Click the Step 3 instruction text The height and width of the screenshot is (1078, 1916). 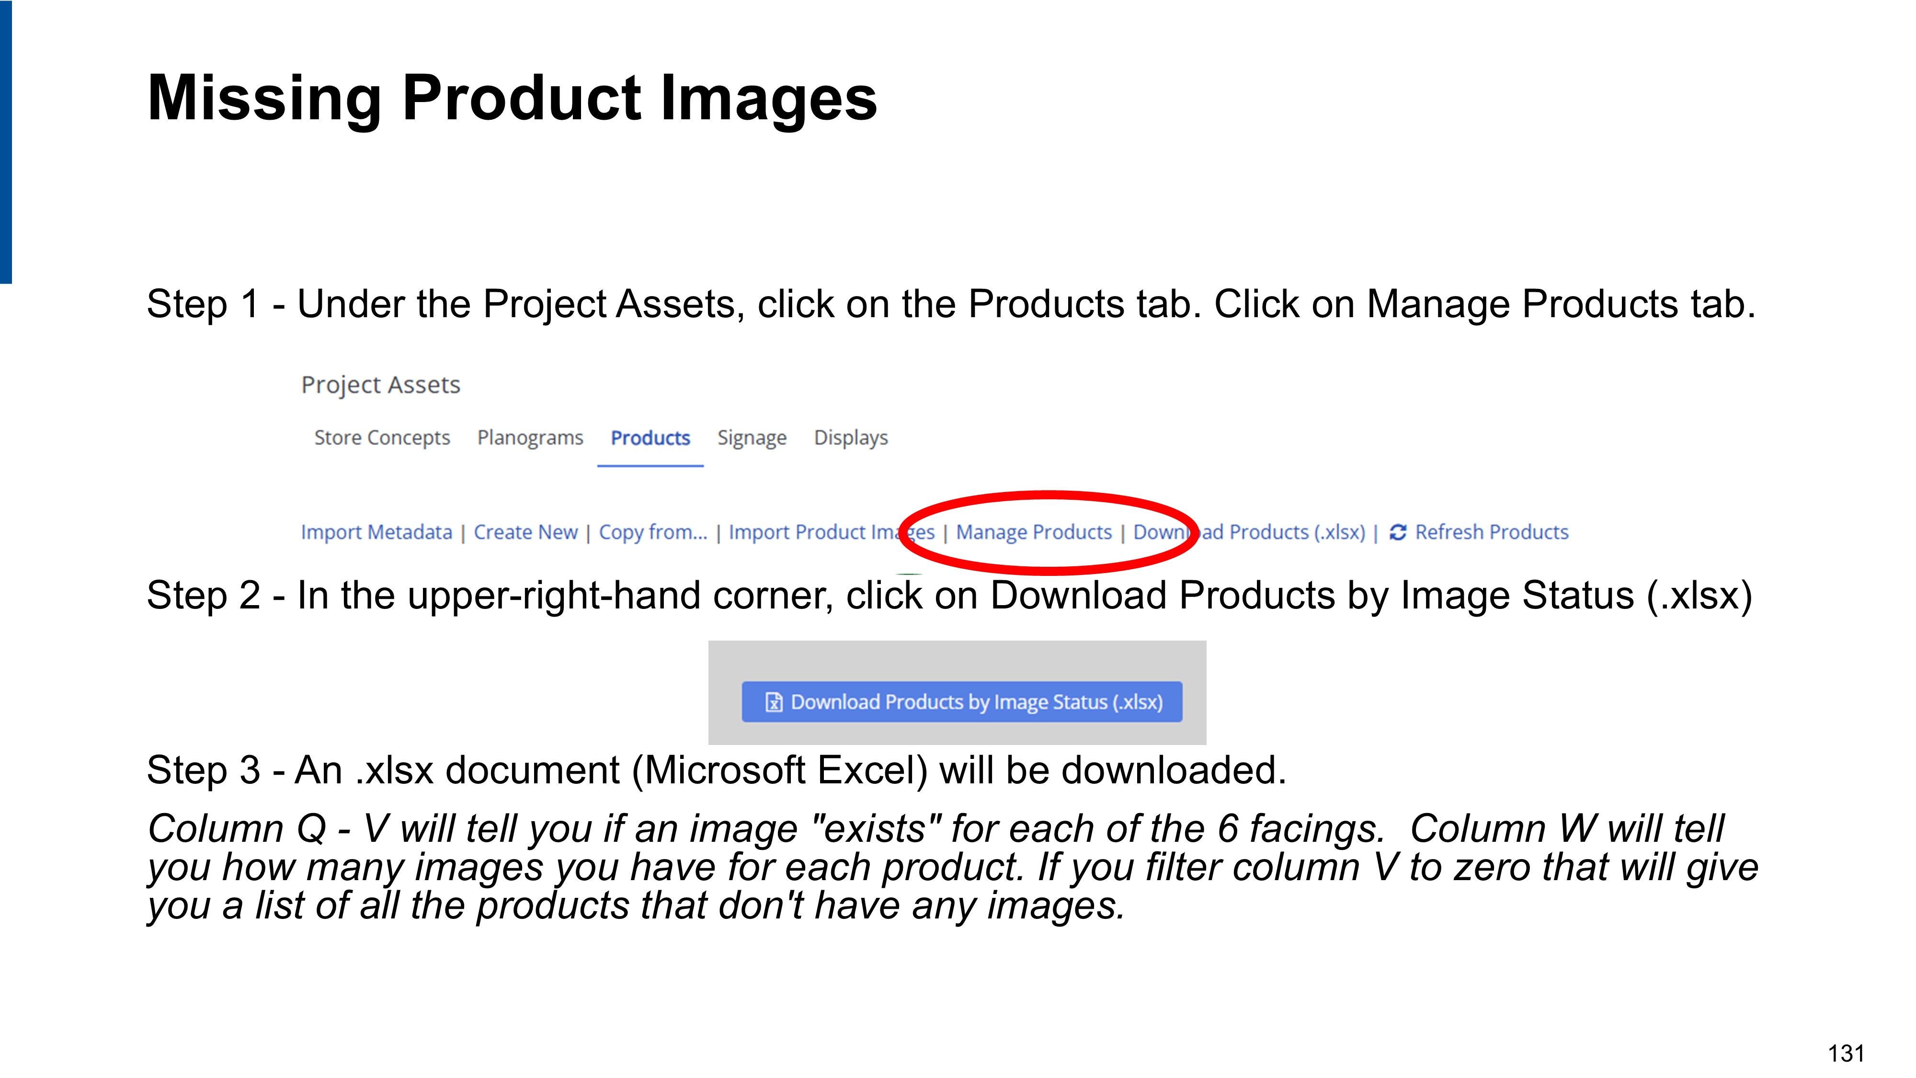[716, 770]
